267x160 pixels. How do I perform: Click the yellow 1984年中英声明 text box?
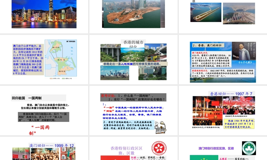[x=239, y=124]
